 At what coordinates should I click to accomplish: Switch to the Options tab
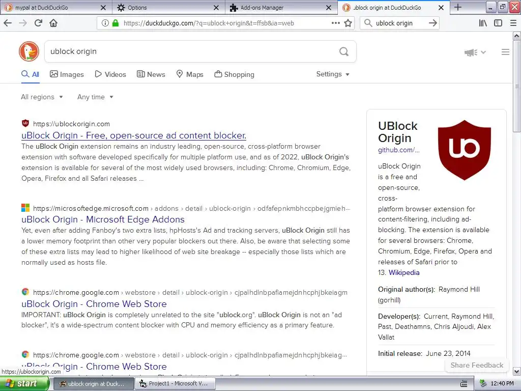(x=169, y=7)
